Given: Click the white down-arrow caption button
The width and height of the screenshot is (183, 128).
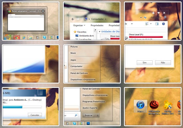Looking at the screenshot, I should pos(153,13).
